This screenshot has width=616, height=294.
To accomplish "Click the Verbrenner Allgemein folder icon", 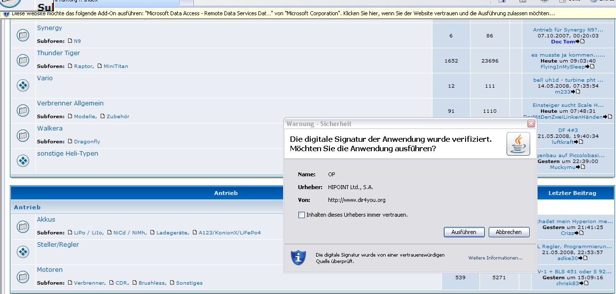I will (x=23, y=111).
